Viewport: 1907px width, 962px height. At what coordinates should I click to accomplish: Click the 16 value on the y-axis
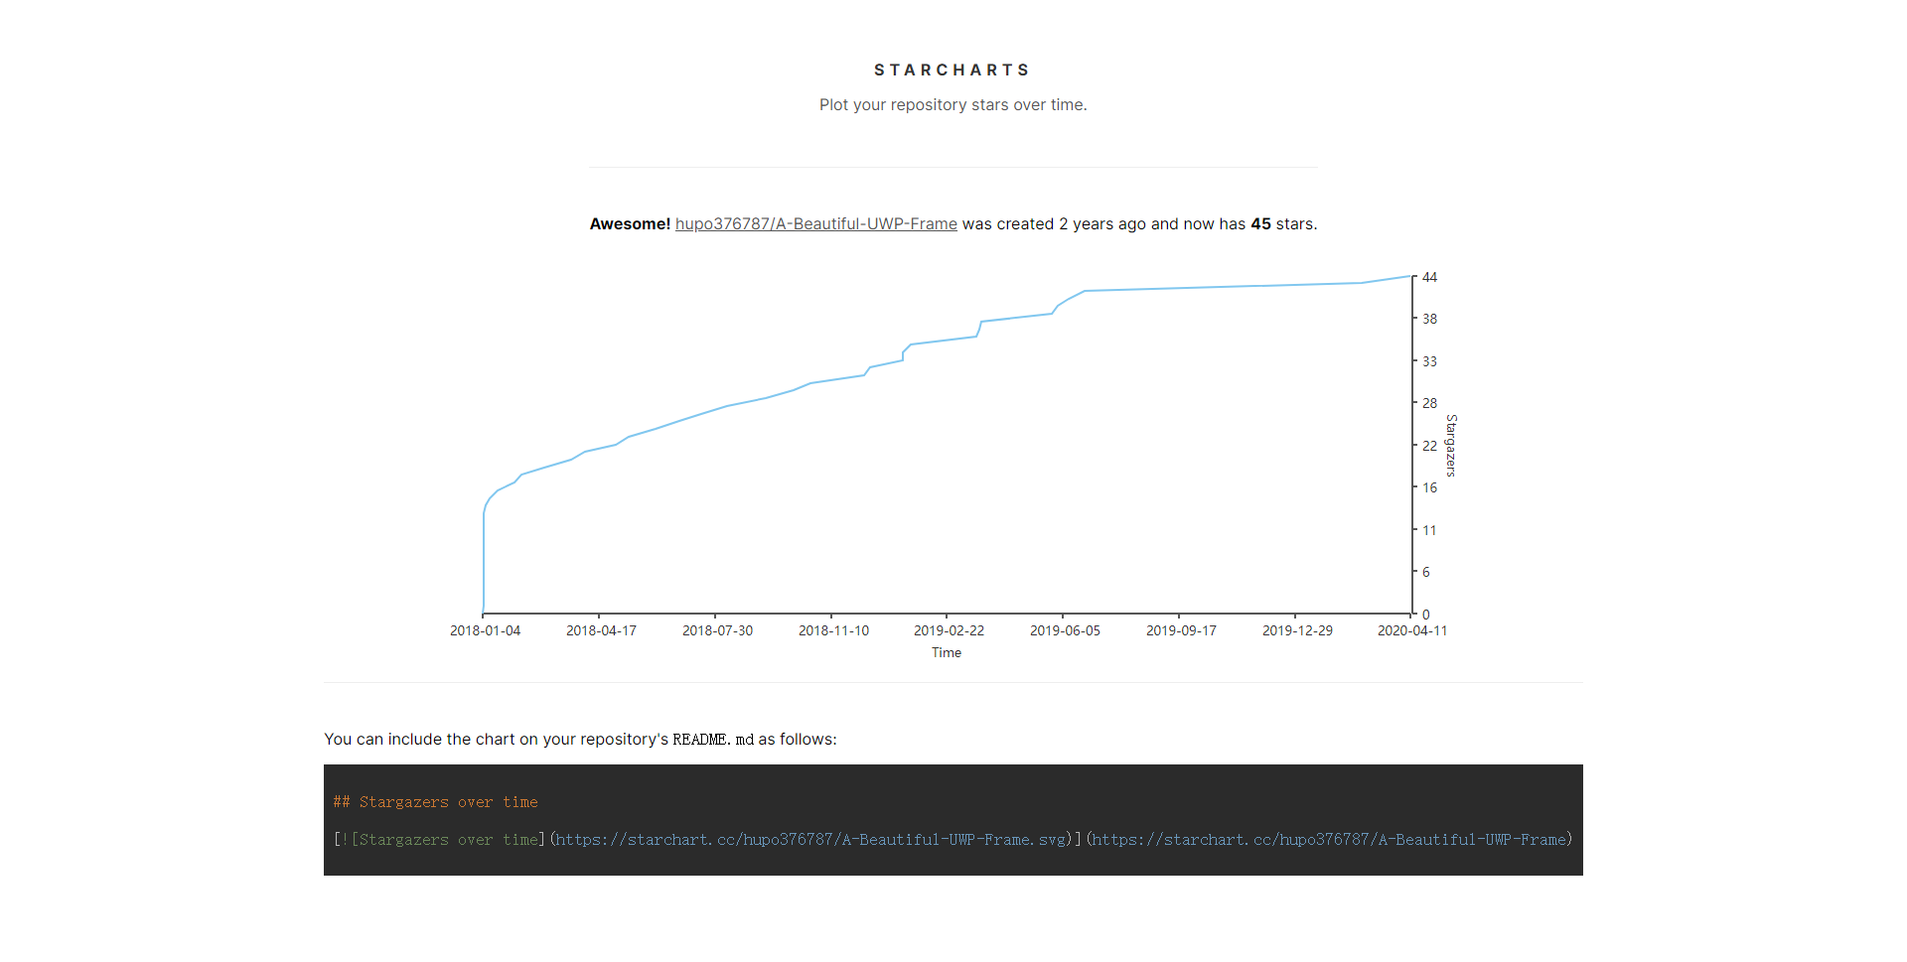(1429, 488)
